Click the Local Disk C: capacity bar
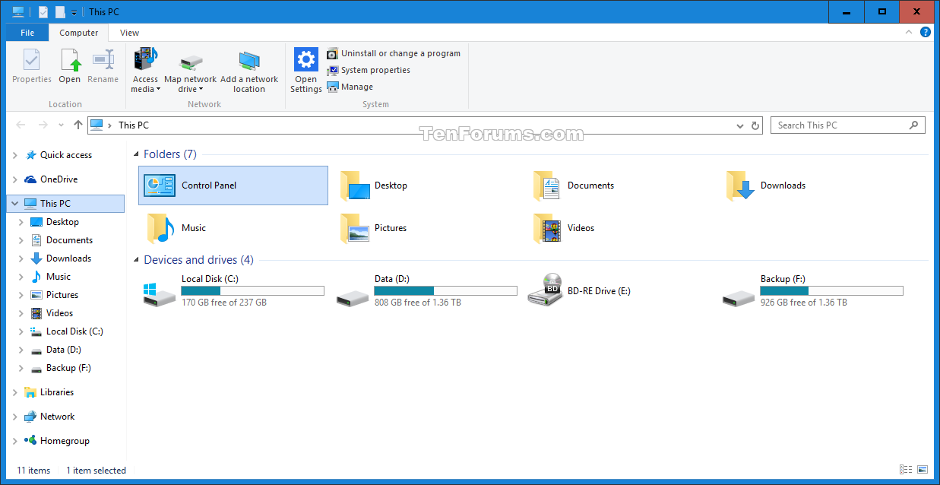Screen dimensions: 940x485 pyautogui.click(x=253, y=290)
